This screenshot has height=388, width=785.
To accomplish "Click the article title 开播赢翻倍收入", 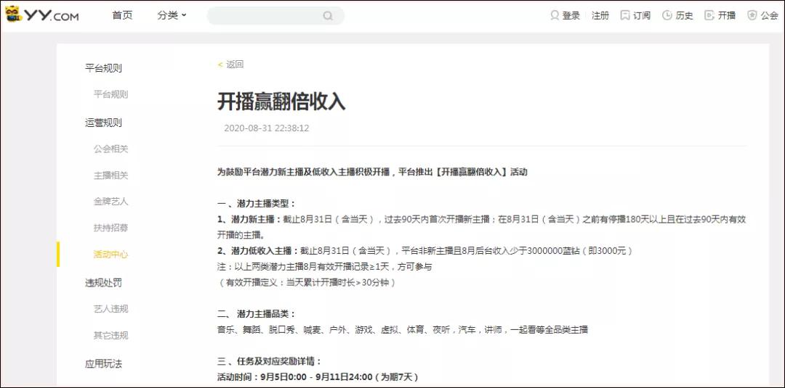I will [281, 102].
